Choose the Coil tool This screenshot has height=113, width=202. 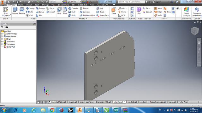point(29,15)
